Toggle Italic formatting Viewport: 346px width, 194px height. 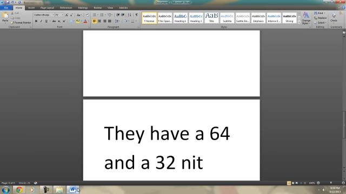click(x=41, y=21)
